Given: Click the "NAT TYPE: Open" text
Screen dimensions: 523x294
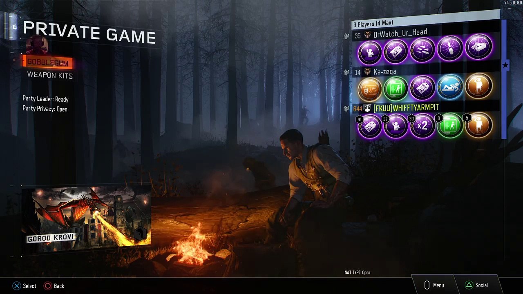Looking at the screenshot, I should point(357,272).
